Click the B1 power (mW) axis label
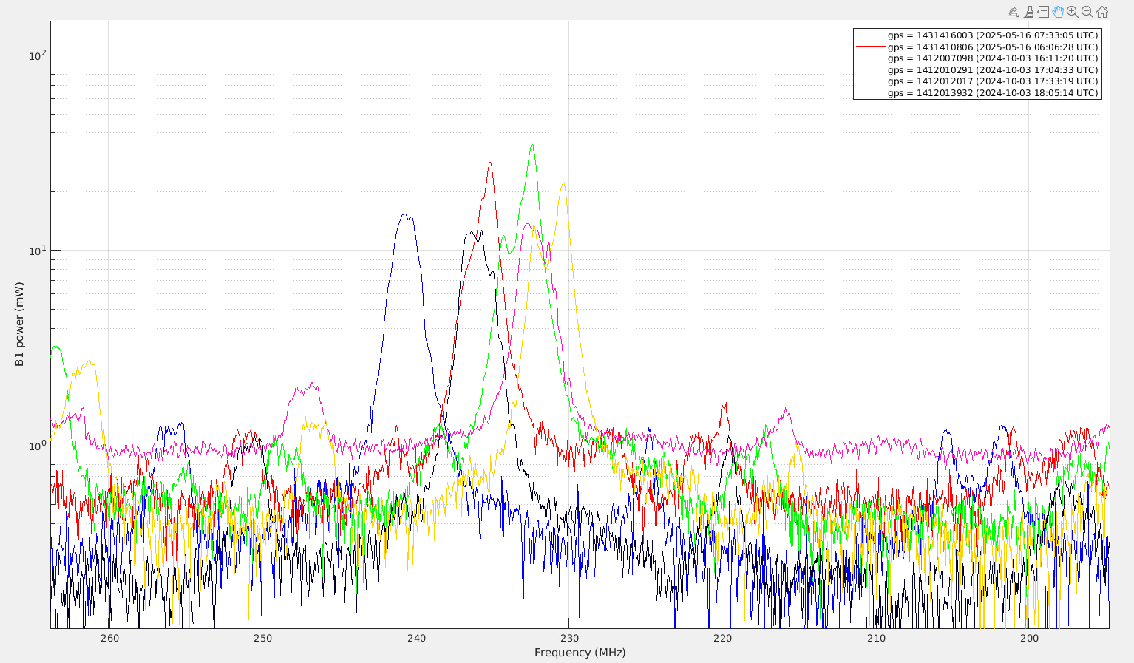 click(x=20, y=324)
